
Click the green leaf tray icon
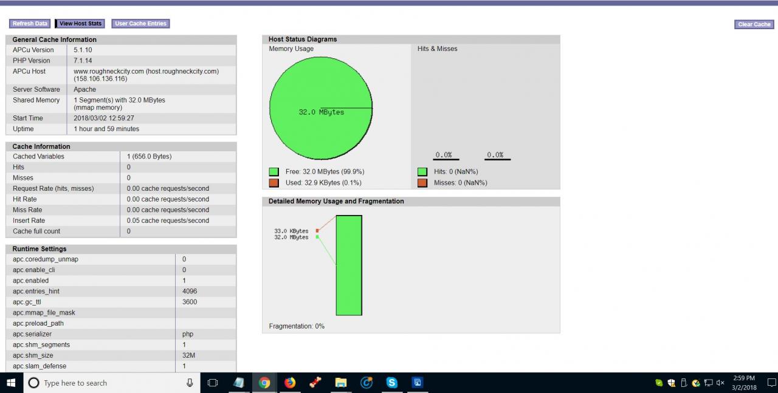[x=659, y=383]
